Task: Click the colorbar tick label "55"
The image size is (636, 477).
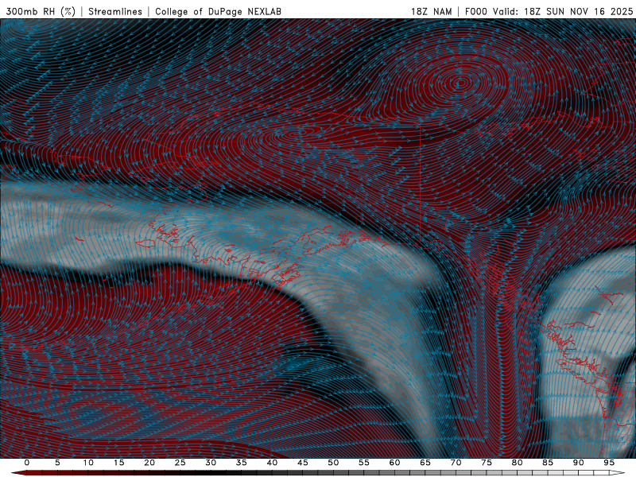Action: 364,463
